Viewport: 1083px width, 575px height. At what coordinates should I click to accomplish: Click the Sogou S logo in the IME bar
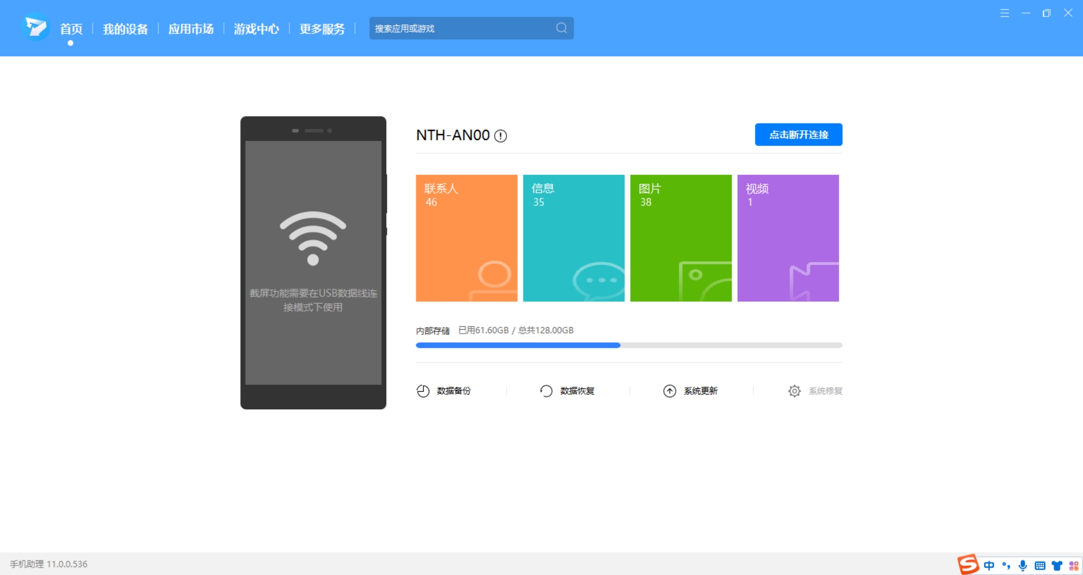pos(968,564)
